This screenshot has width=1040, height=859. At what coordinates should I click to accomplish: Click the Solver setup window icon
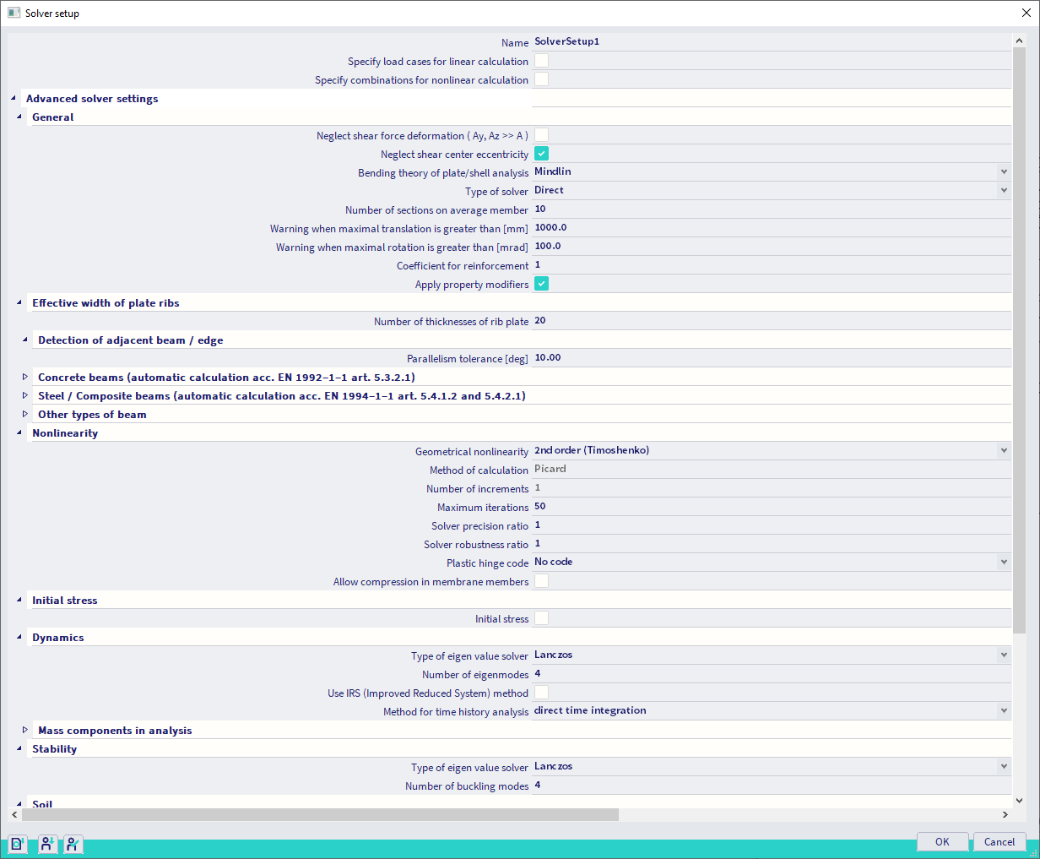[x=14, y=14]
